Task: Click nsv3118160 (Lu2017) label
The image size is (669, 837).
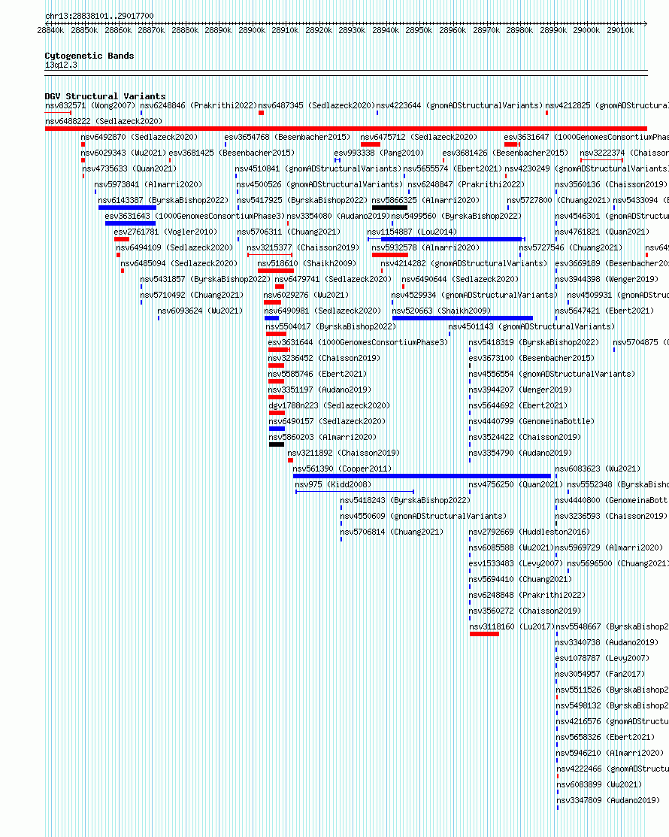Action: point(512,626)
